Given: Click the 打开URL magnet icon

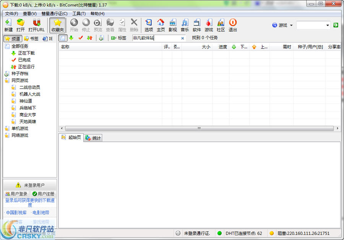Looking at the screenshot, I should [x=36, y=25].
